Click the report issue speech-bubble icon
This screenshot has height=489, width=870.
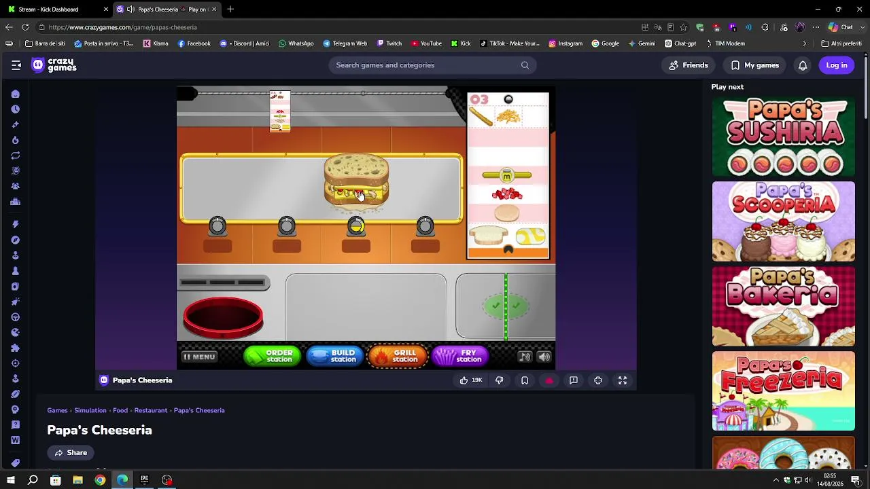[x=574, y=380]
